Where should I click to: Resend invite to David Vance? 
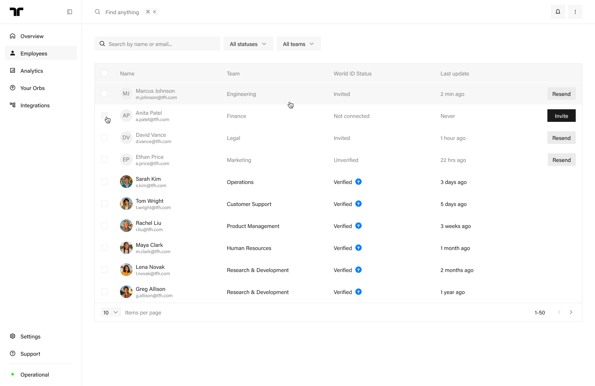point(562,138)
